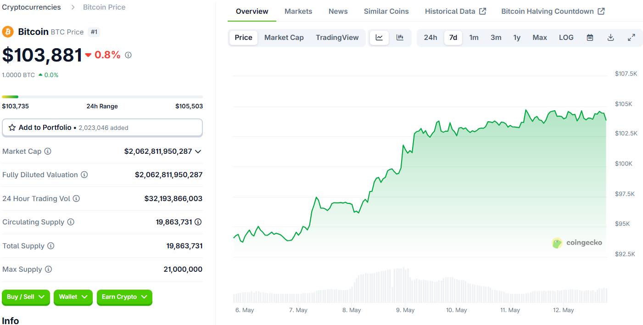643x325 pixels.
Task: Select the Max time range
Action: pyautogui.click(x=540, y=38)
